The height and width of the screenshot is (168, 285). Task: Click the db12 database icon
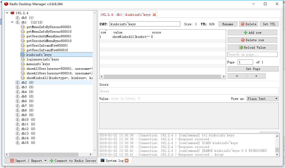(x=18, y=129)
